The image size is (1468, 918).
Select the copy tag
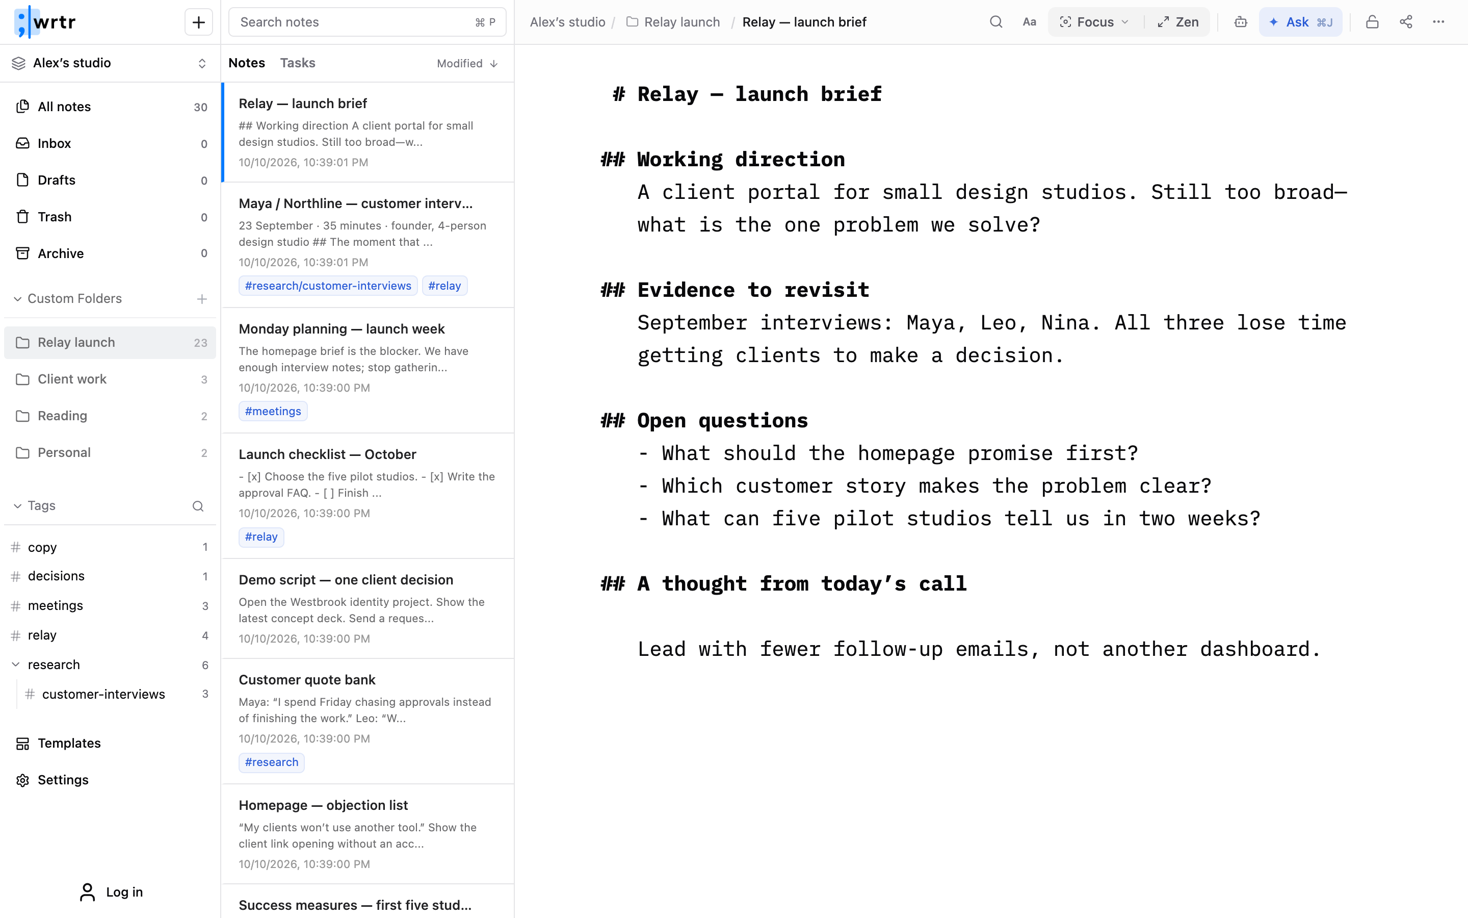tap(111, 547)
